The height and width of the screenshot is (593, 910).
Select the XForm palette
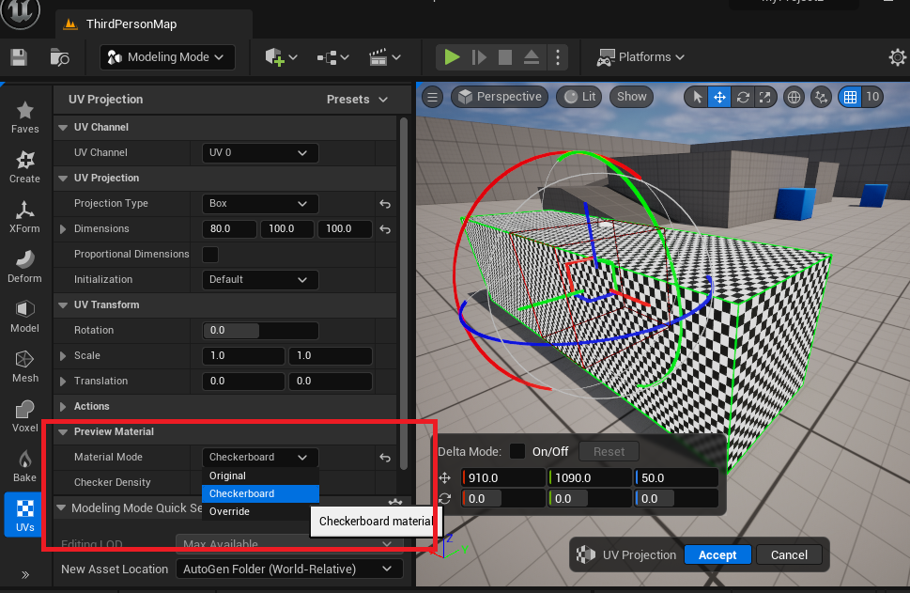pos(25,217)
